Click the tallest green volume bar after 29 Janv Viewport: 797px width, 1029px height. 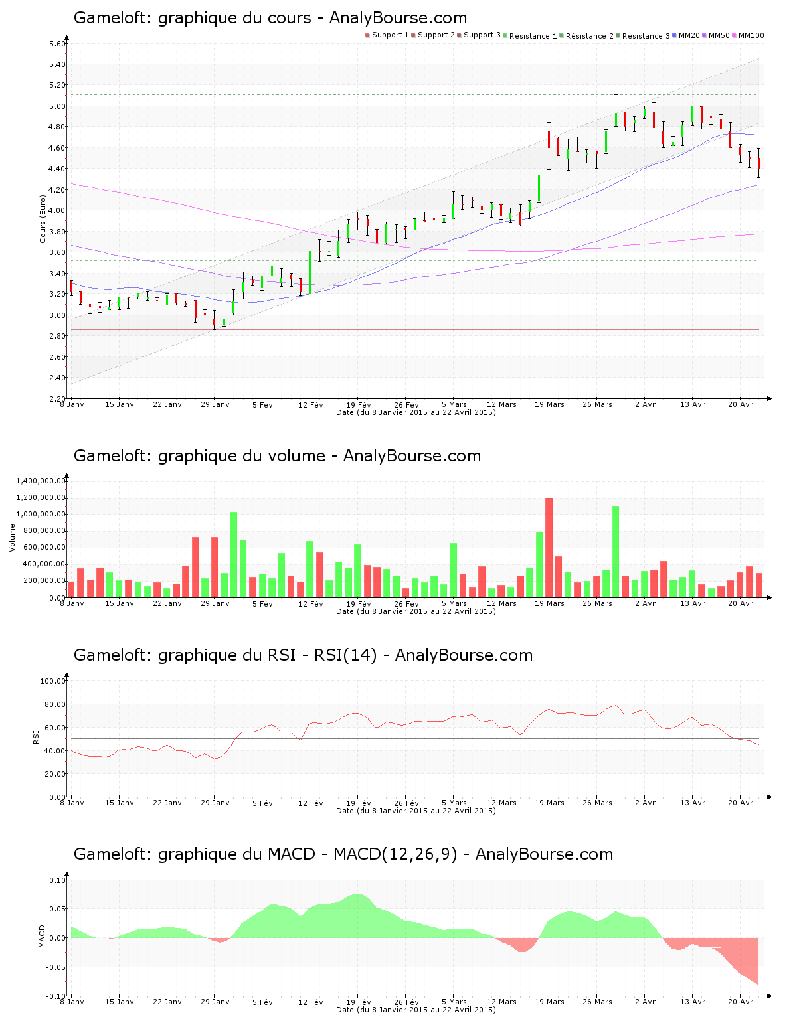click(234, 555)
